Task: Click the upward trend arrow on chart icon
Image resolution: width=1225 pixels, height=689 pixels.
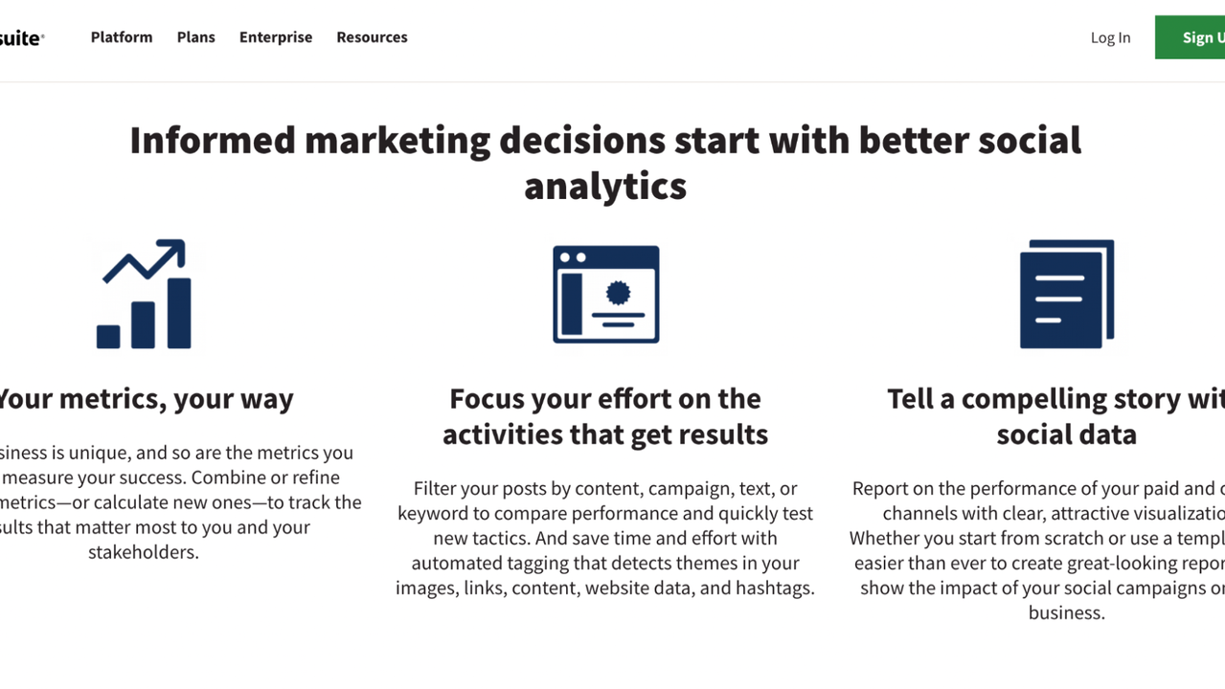Action: pos(146,258)
